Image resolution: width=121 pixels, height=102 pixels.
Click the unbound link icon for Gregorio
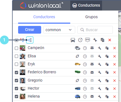point(77,80)
